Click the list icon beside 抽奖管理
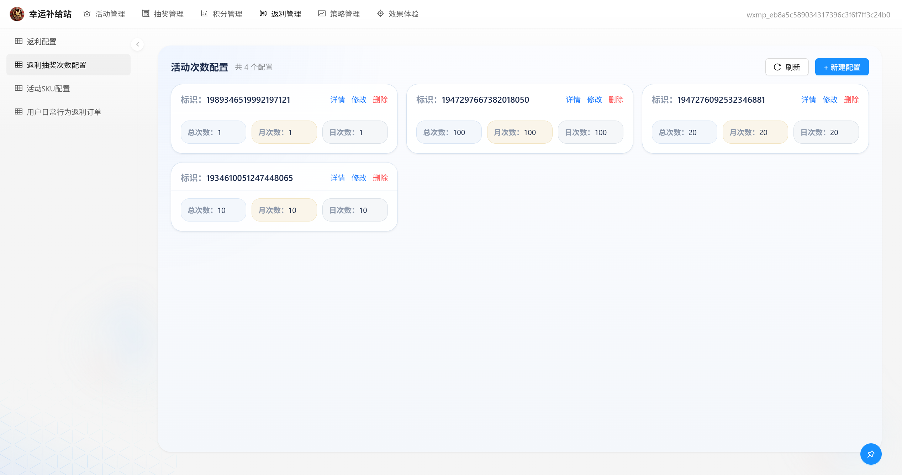902x475 pixels. pyautogui.click(x=146, y=14)
